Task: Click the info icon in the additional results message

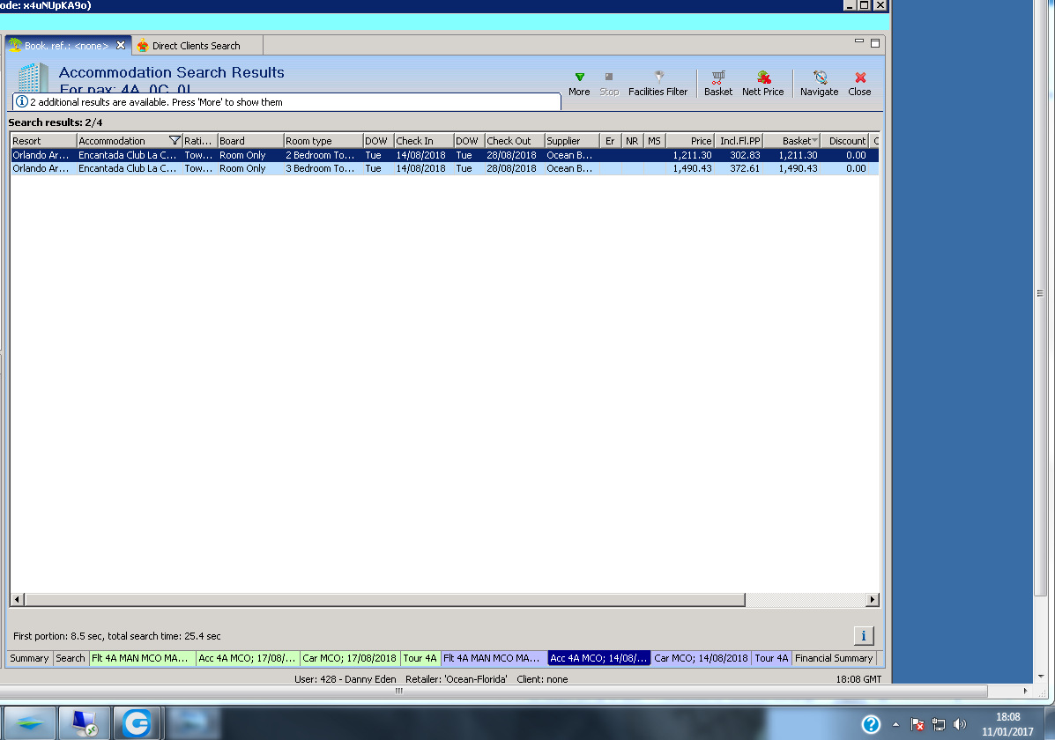Action: pos(21,101)
